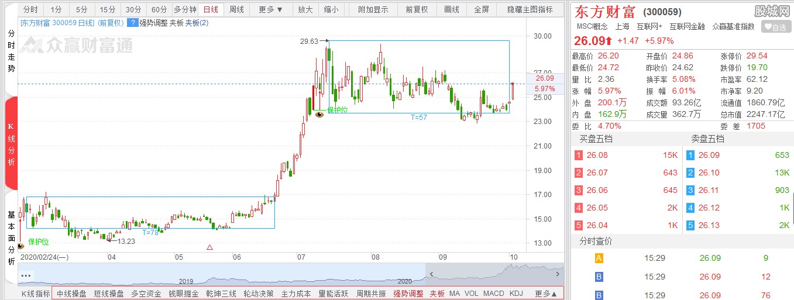Image resolution: width=794 pixels, height=300 pixels.
Task: Click the 放大 zoom-in button
Action: (305, 9)
